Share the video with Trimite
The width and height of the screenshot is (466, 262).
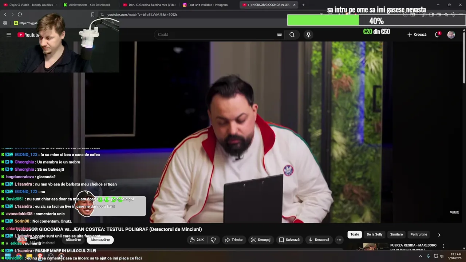234,240
